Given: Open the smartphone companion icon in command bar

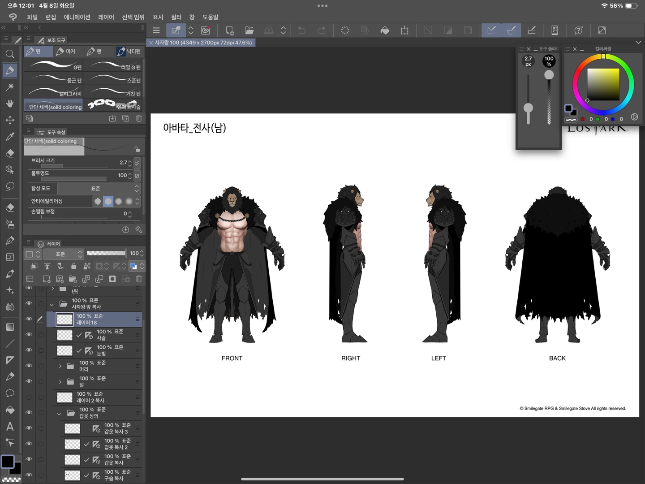Looking at the screenshot, I should (555, 30).
